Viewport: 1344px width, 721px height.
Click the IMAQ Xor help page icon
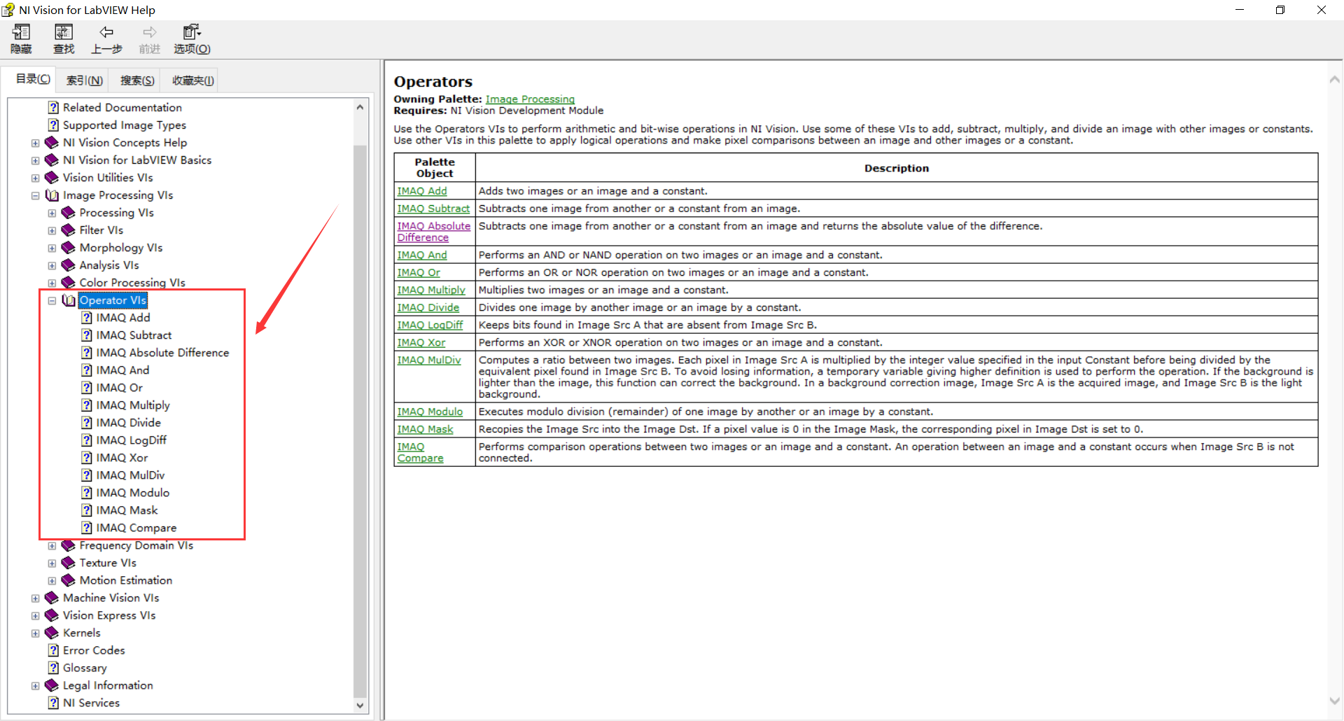87,458
